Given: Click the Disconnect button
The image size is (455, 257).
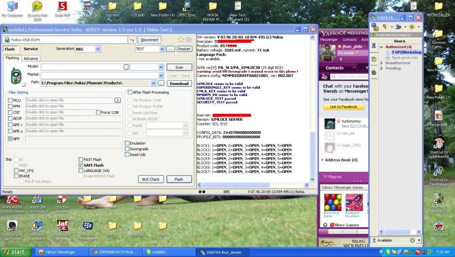Looking at the screenshot, I should pyautogui.click(x=149, y=40).
